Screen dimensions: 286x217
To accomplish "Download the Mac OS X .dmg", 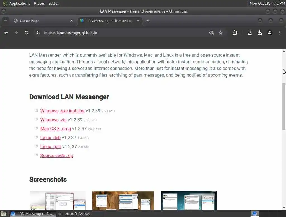I will pyautogui.click(x=56, y=129).
